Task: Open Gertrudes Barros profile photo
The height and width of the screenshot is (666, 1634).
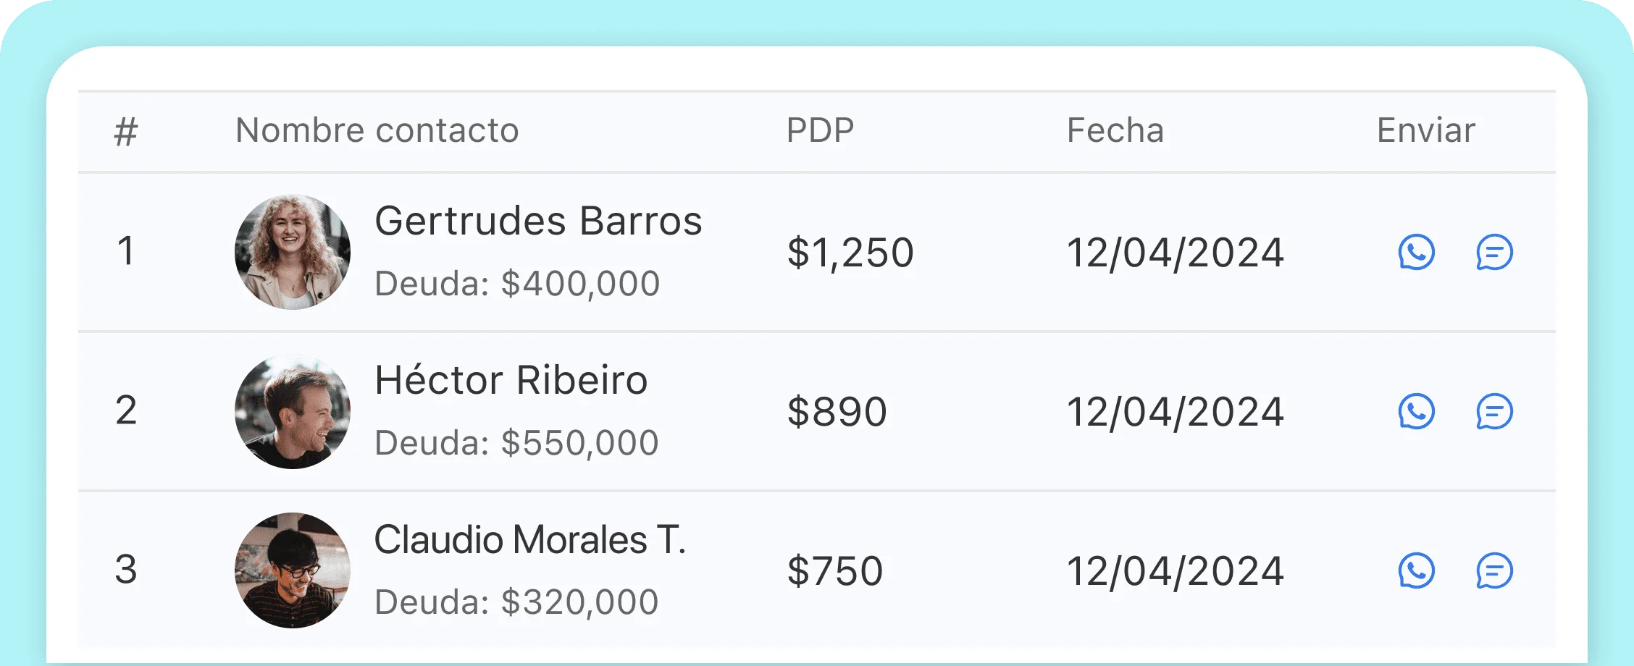Action: (293, 252)
